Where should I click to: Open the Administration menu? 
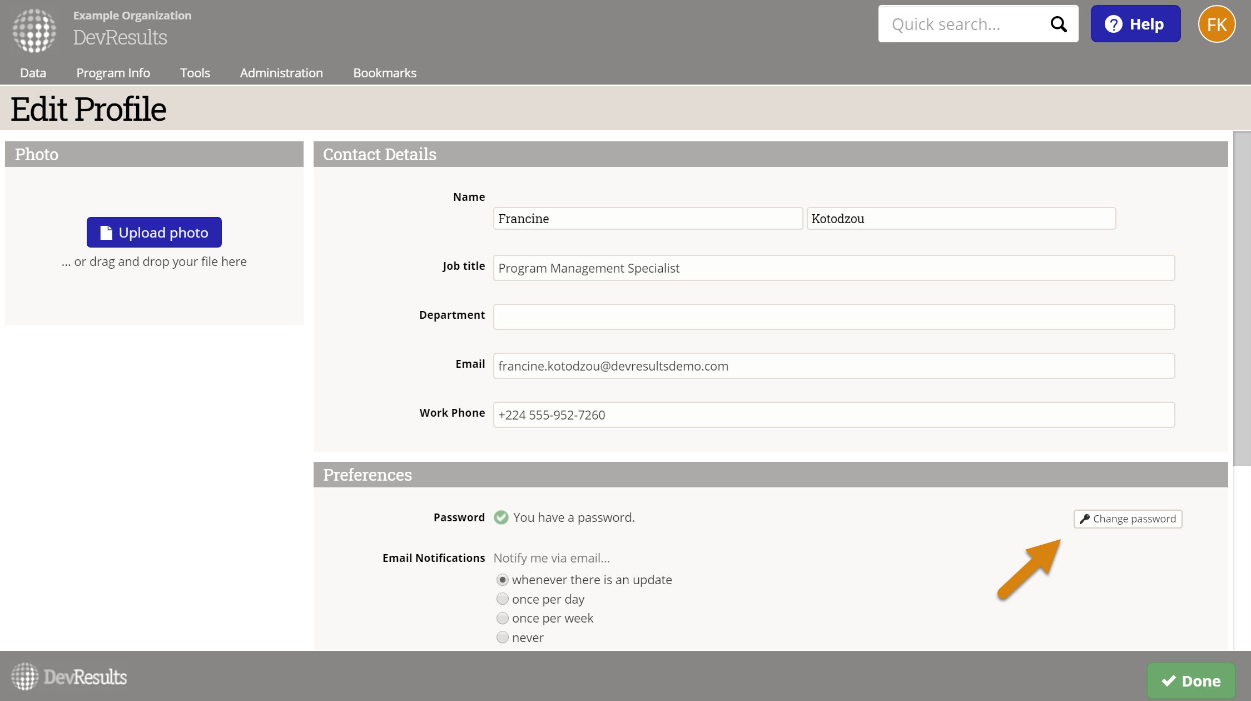(281, 73)
